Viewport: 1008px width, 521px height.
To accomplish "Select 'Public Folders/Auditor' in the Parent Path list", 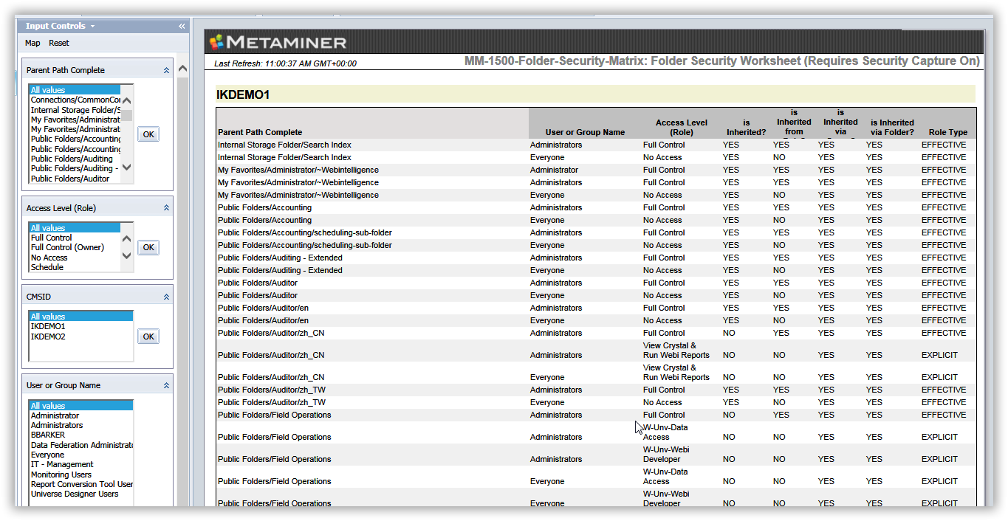I will point(75,179).
